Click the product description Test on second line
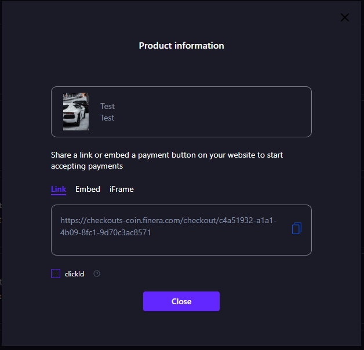Screen dimensions: 364x350 point(107,118)
